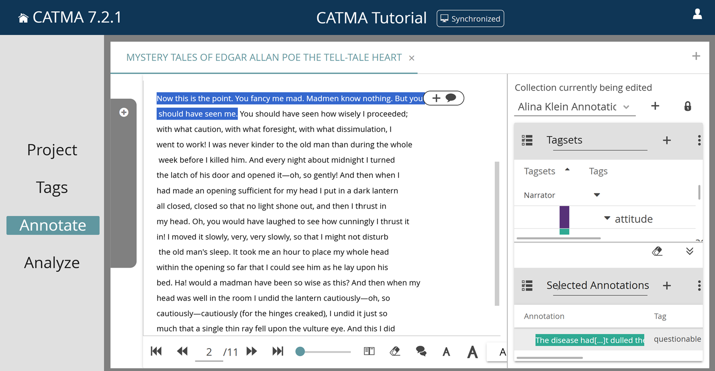Click the Annotation column header
This screenshot has height=371, width=715.
coord(544,316)
